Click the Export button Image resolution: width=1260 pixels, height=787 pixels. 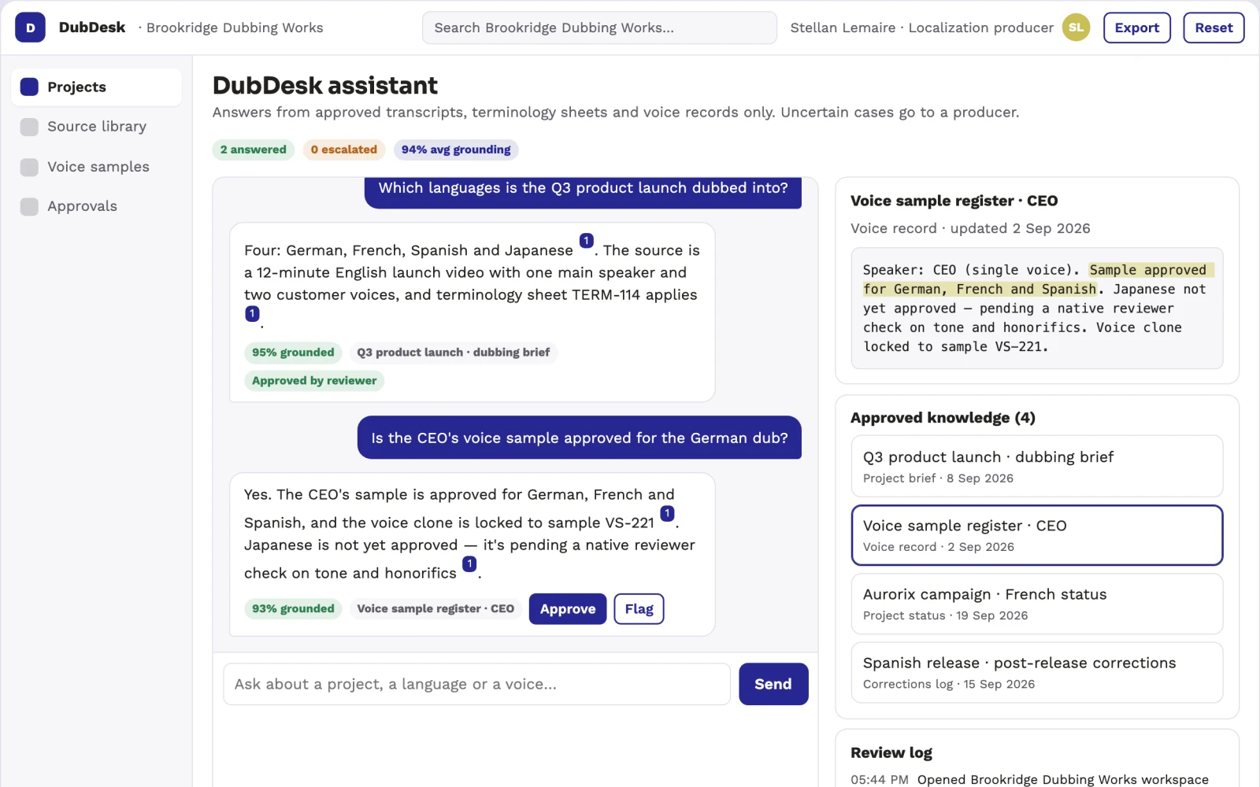pos(1136,28)
